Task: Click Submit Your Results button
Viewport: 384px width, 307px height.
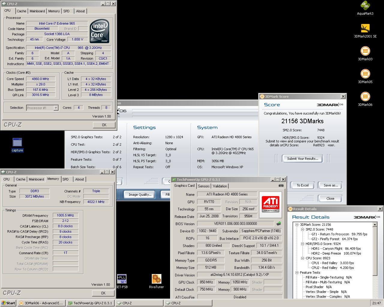Action: [x=302, y=159]
